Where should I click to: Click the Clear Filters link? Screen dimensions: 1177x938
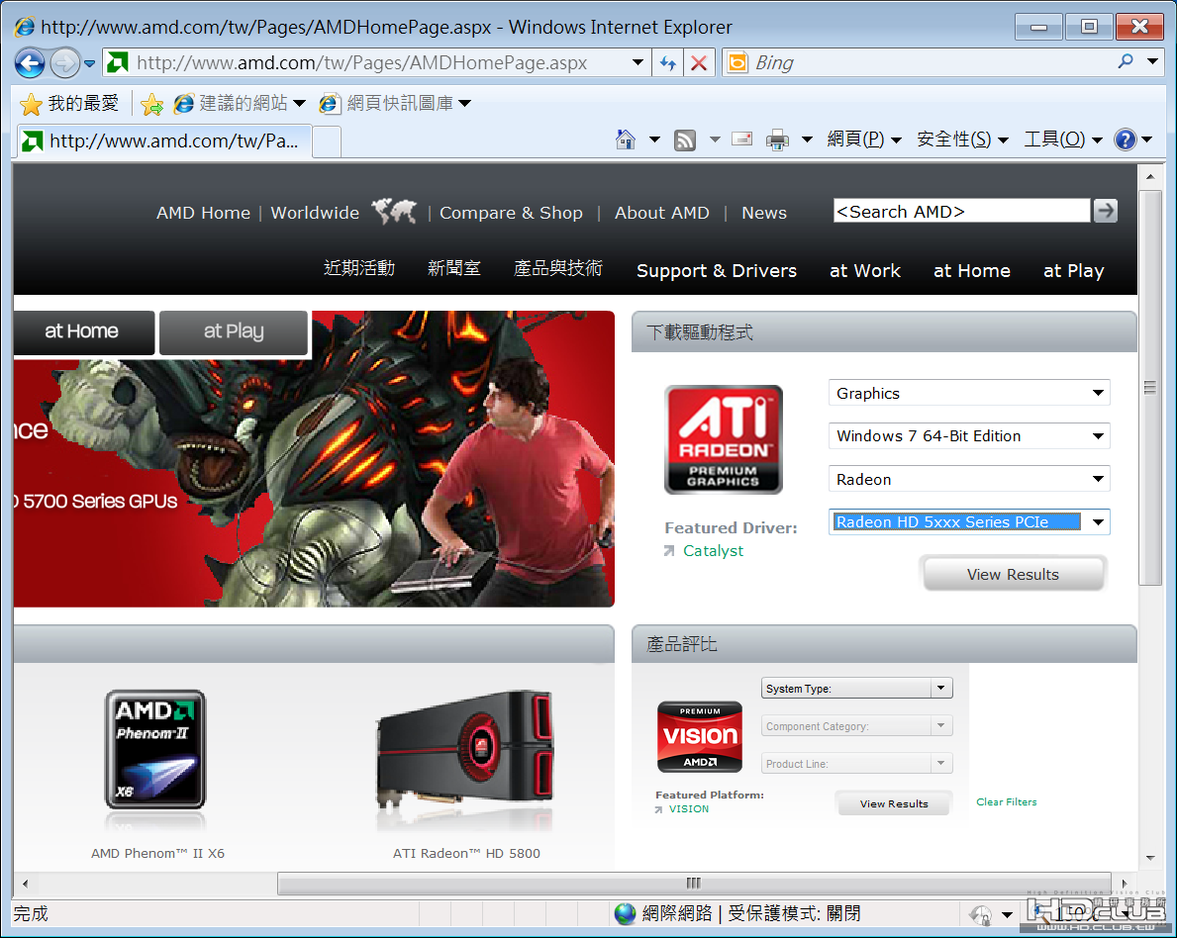tap(1006, 802)
